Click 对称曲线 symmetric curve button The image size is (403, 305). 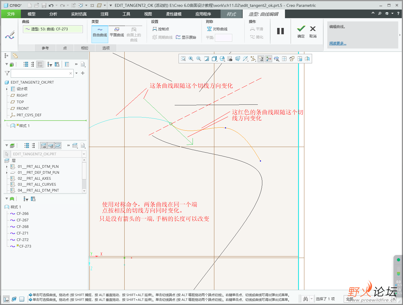217,29
